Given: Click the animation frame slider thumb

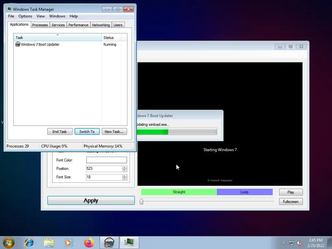Looking at the screenshot, I should [141, 201].
